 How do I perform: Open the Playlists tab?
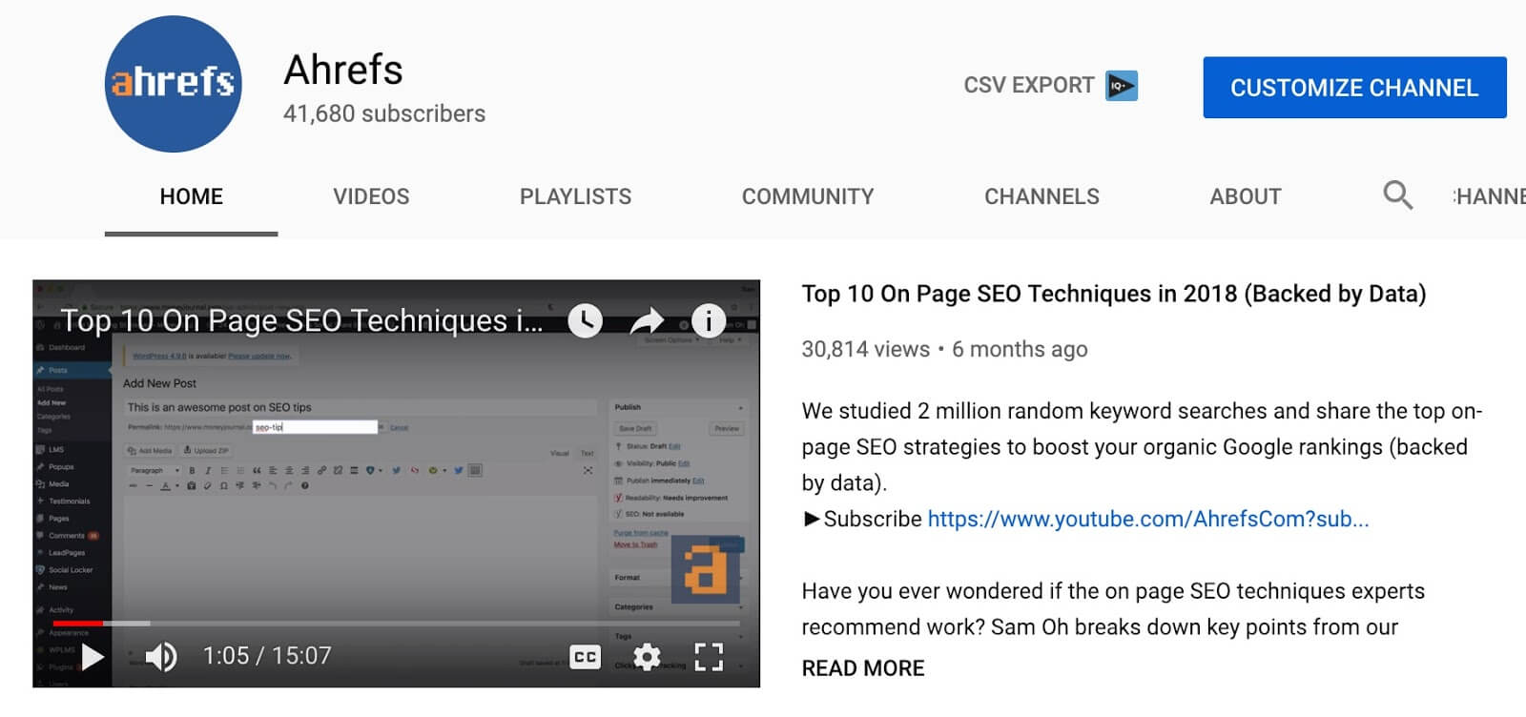click(575, 196)
